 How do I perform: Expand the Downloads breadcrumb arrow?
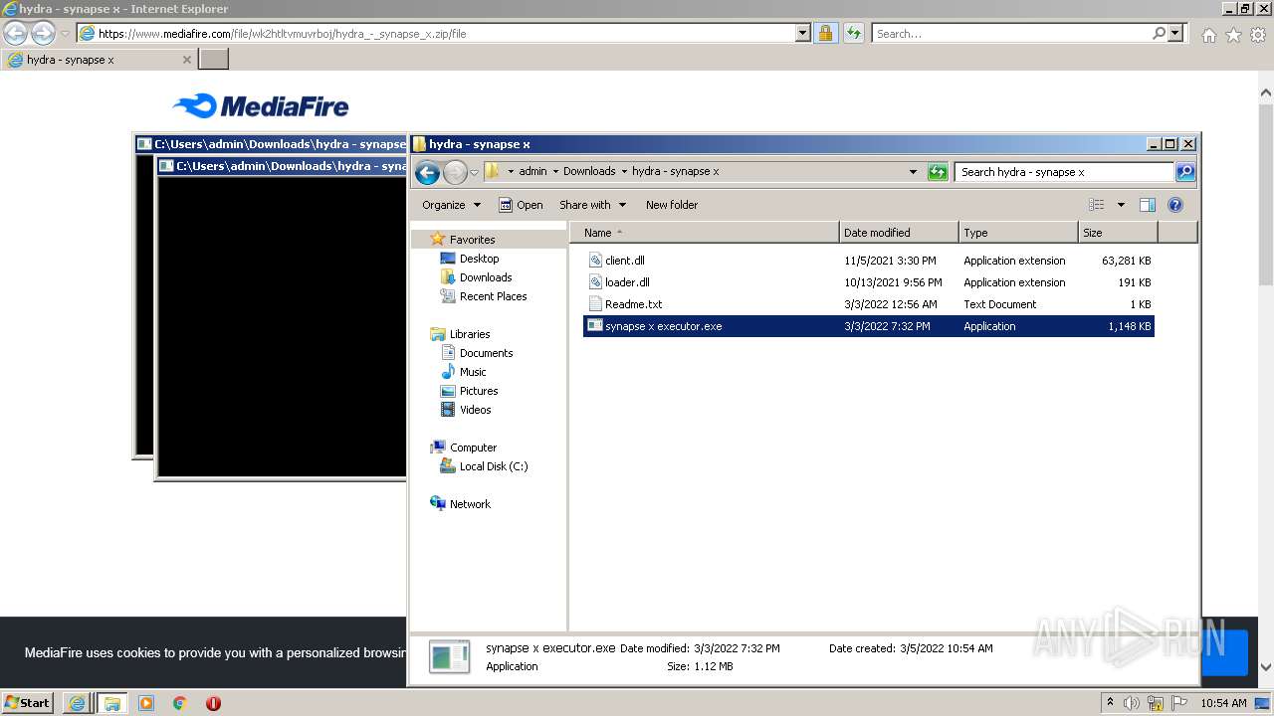[x=624, y=171]
